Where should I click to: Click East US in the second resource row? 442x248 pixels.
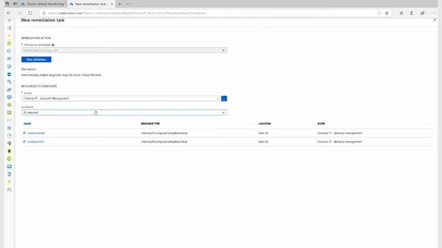pos(263,142)
